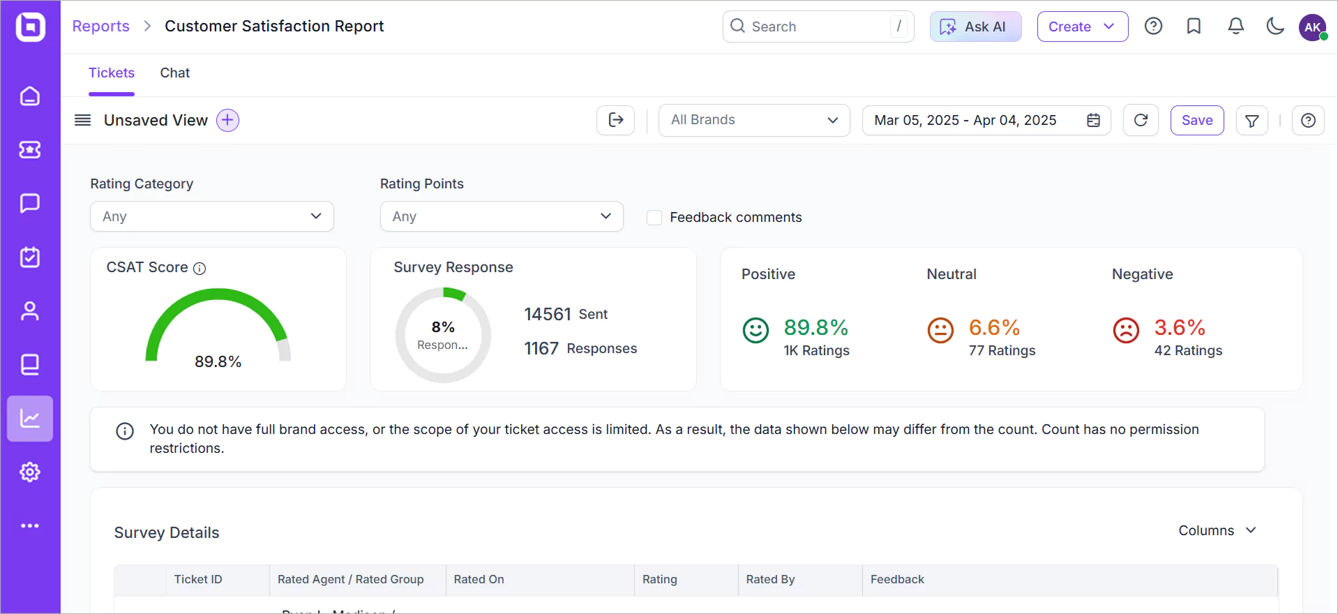Open the bookmarks icon in header
Image resolution: width=1338 pixels, height=614 pixels.
[1194, 27]
